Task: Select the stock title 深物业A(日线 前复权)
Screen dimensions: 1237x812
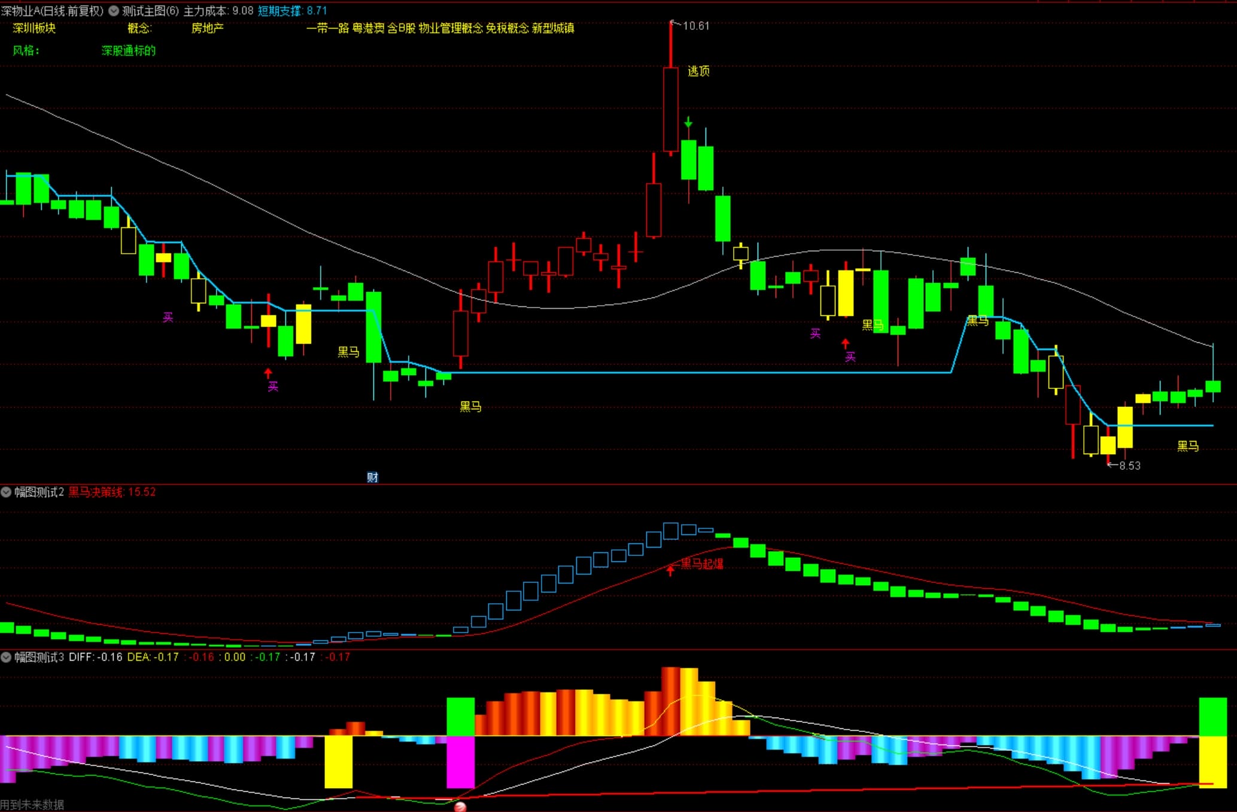Action: tap(52, 11)
